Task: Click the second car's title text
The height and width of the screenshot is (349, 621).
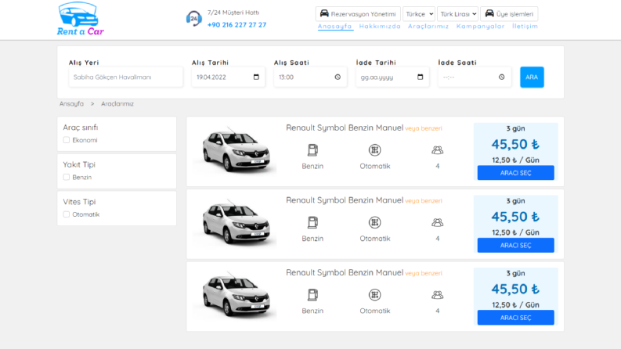Action: [x=345, y=200]
